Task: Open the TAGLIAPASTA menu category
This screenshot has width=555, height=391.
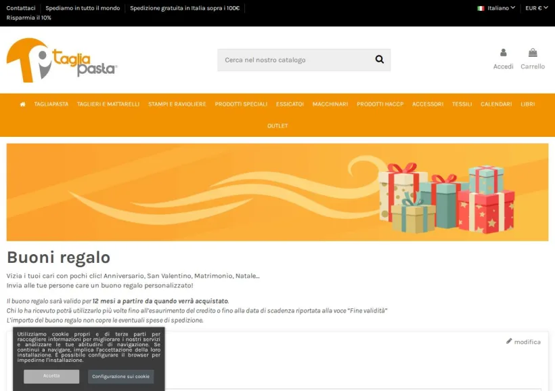Action: pyautogui.click(x=51, y=104)
